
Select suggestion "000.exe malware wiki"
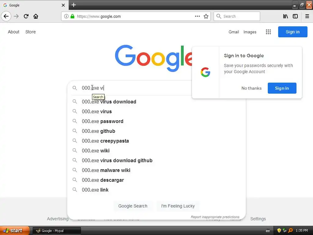pyautogui.click(x=156, y=170)
